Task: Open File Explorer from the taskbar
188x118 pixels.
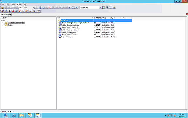Action: point(22,115)
